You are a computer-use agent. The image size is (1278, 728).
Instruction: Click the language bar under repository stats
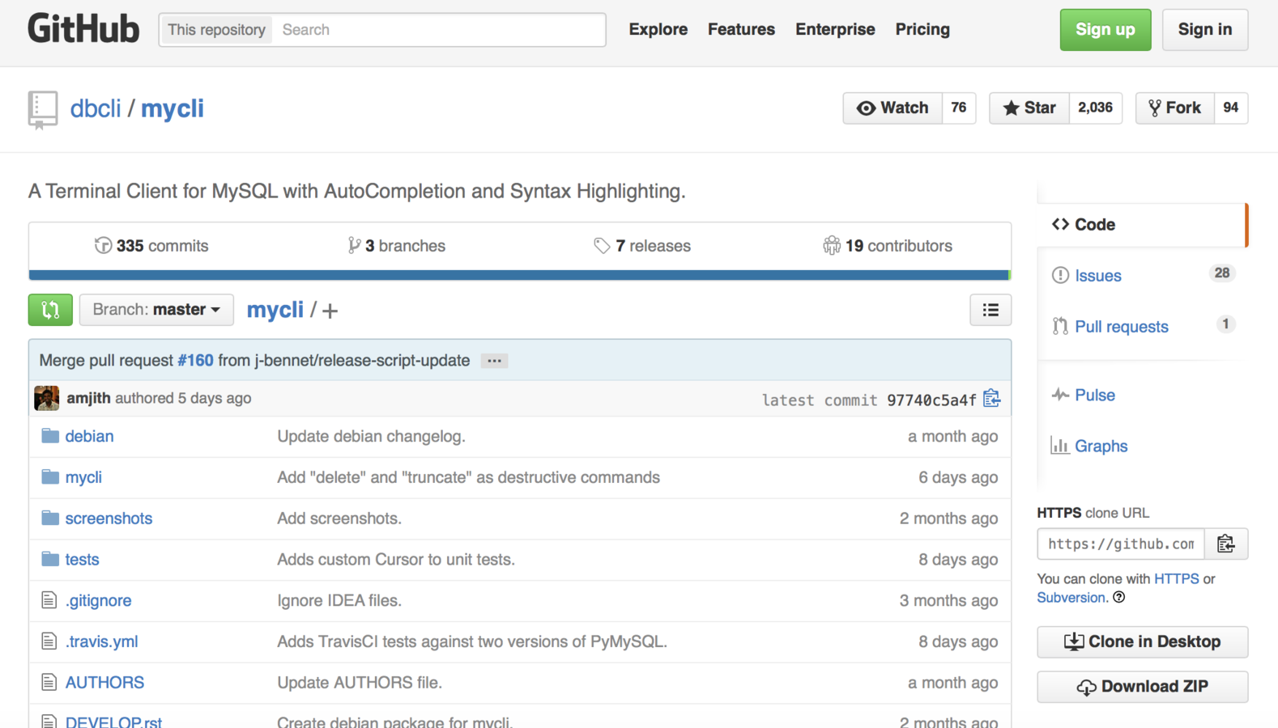pyautogui.click(x=520, y=275)
